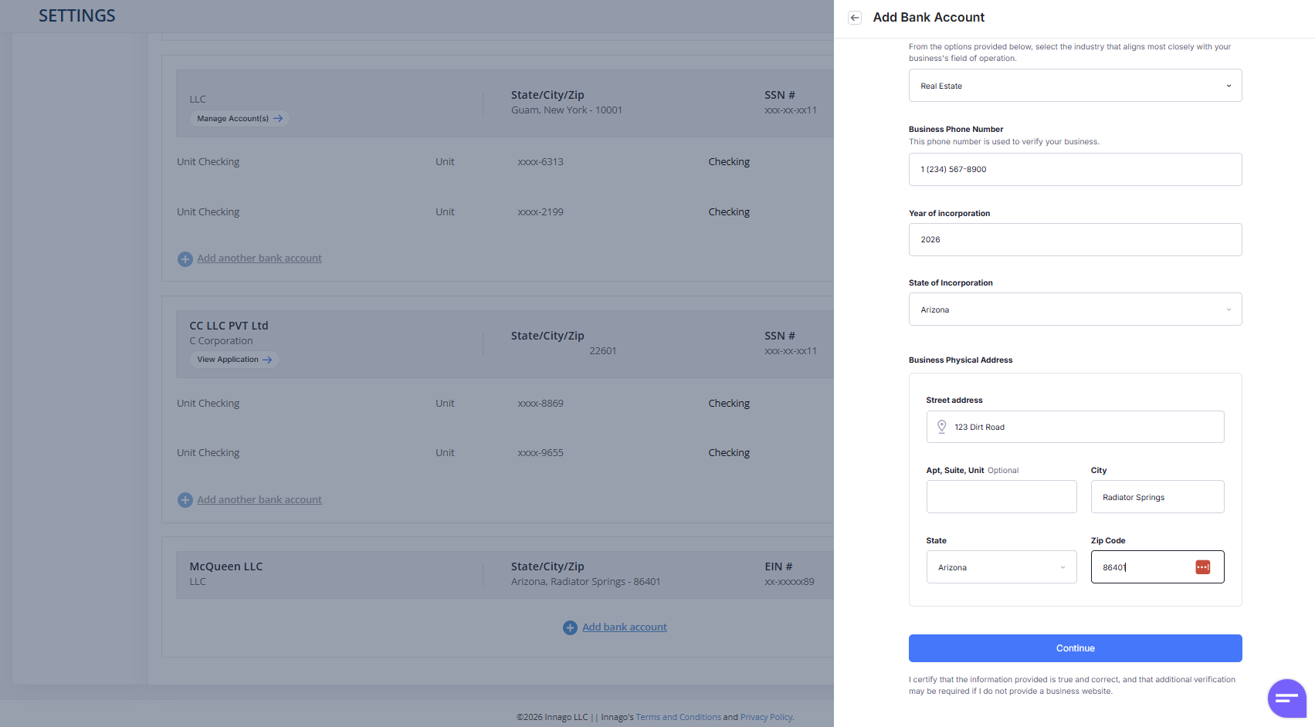The width and height of the screenshot is (1315, 727).
Task: Select the account number xxxx-8869
Action: point(541,404)
